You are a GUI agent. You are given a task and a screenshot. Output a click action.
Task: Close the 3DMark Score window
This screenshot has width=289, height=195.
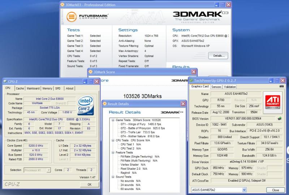coord(194,72)
